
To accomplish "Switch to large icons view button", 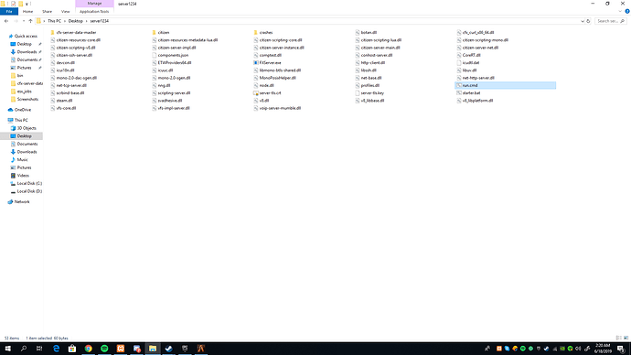I will [626, 339].
